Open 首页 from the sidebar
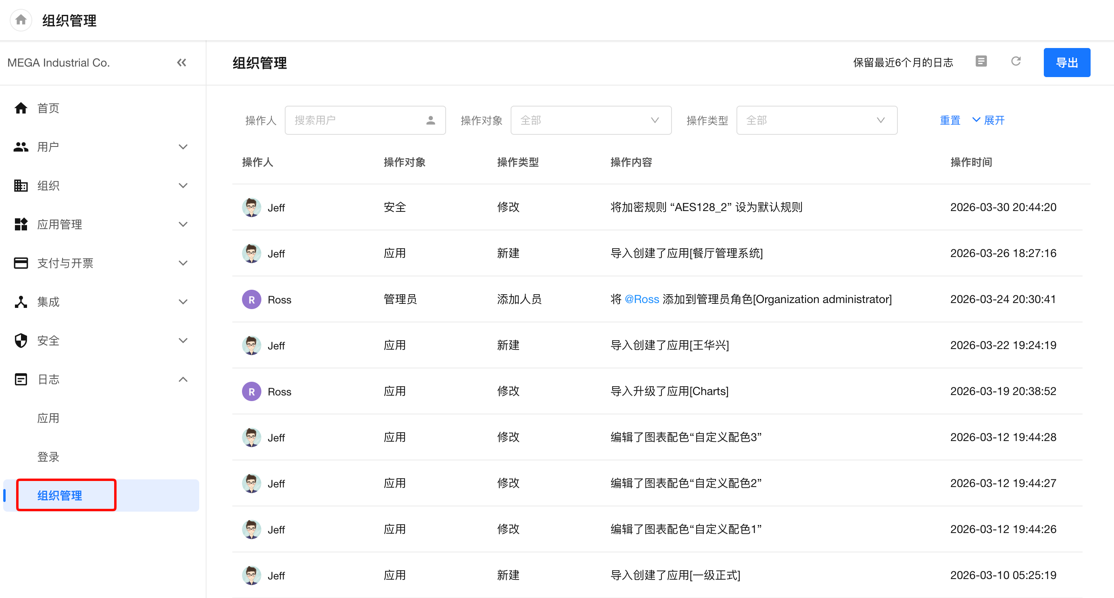This screenshot has width=1114, height=598. coord(48,108)
